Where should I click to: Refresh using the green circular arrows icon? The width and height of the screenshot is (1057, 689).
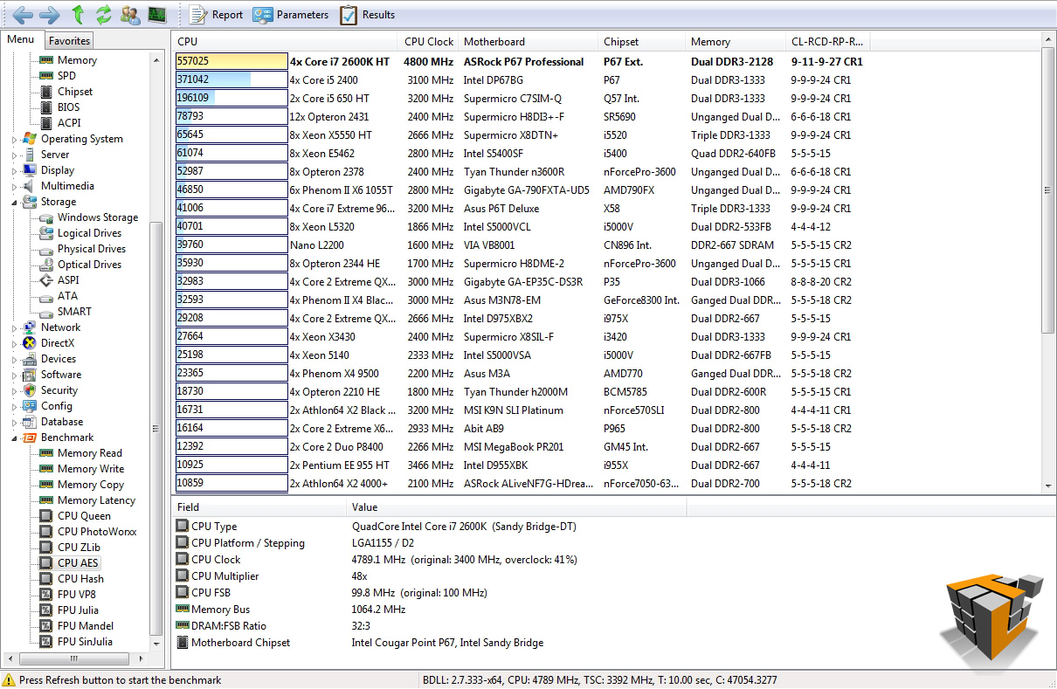pos(104,14)
